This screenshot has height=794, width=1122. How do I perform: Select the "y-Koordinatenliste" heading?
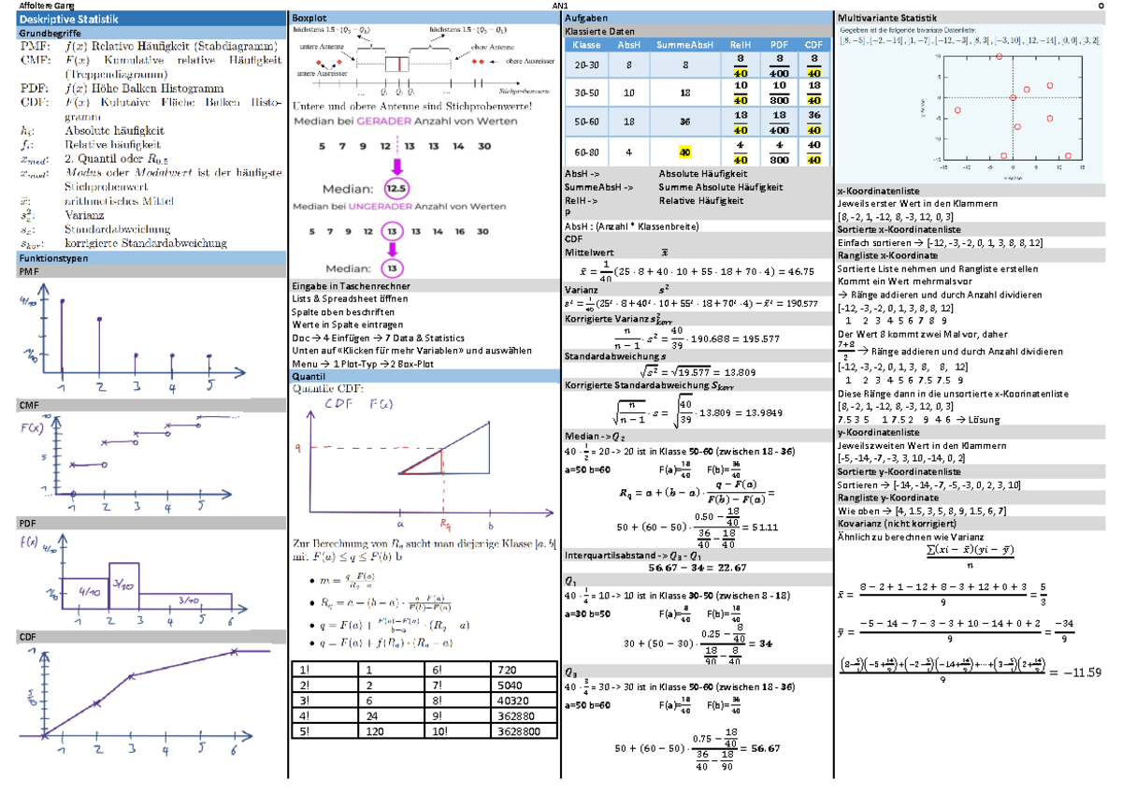point(879,432)
